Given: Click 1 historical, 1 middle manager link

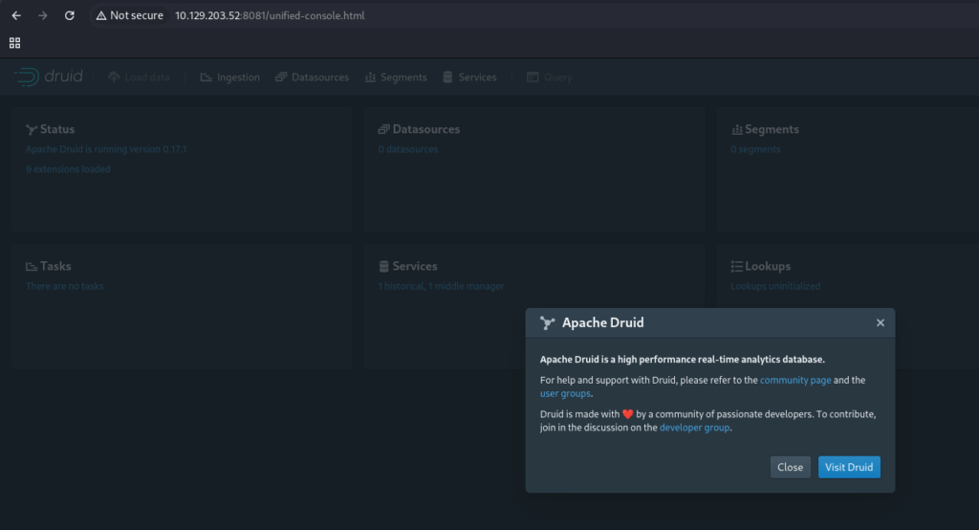Looking at the screenshot, I should pyautogui.click(x=441, y=286).
